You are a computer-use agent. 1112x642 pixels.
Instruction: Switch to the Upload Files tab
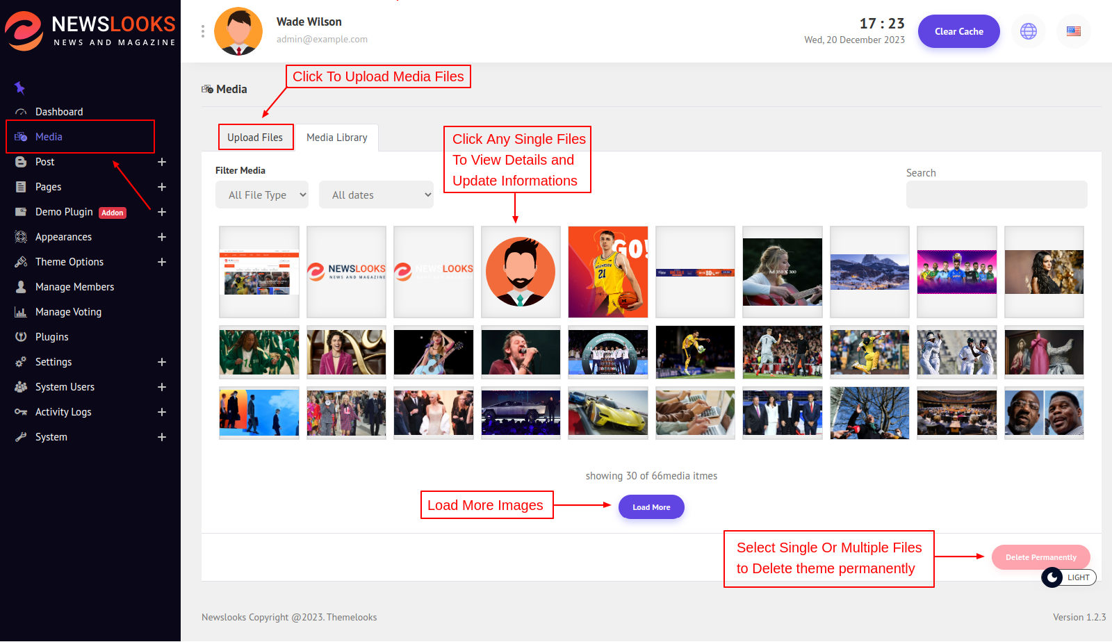tap(255, 138)
